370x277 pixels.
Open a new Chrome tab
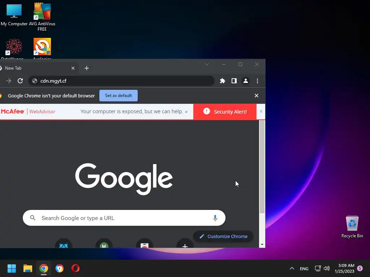pos(87,68)
